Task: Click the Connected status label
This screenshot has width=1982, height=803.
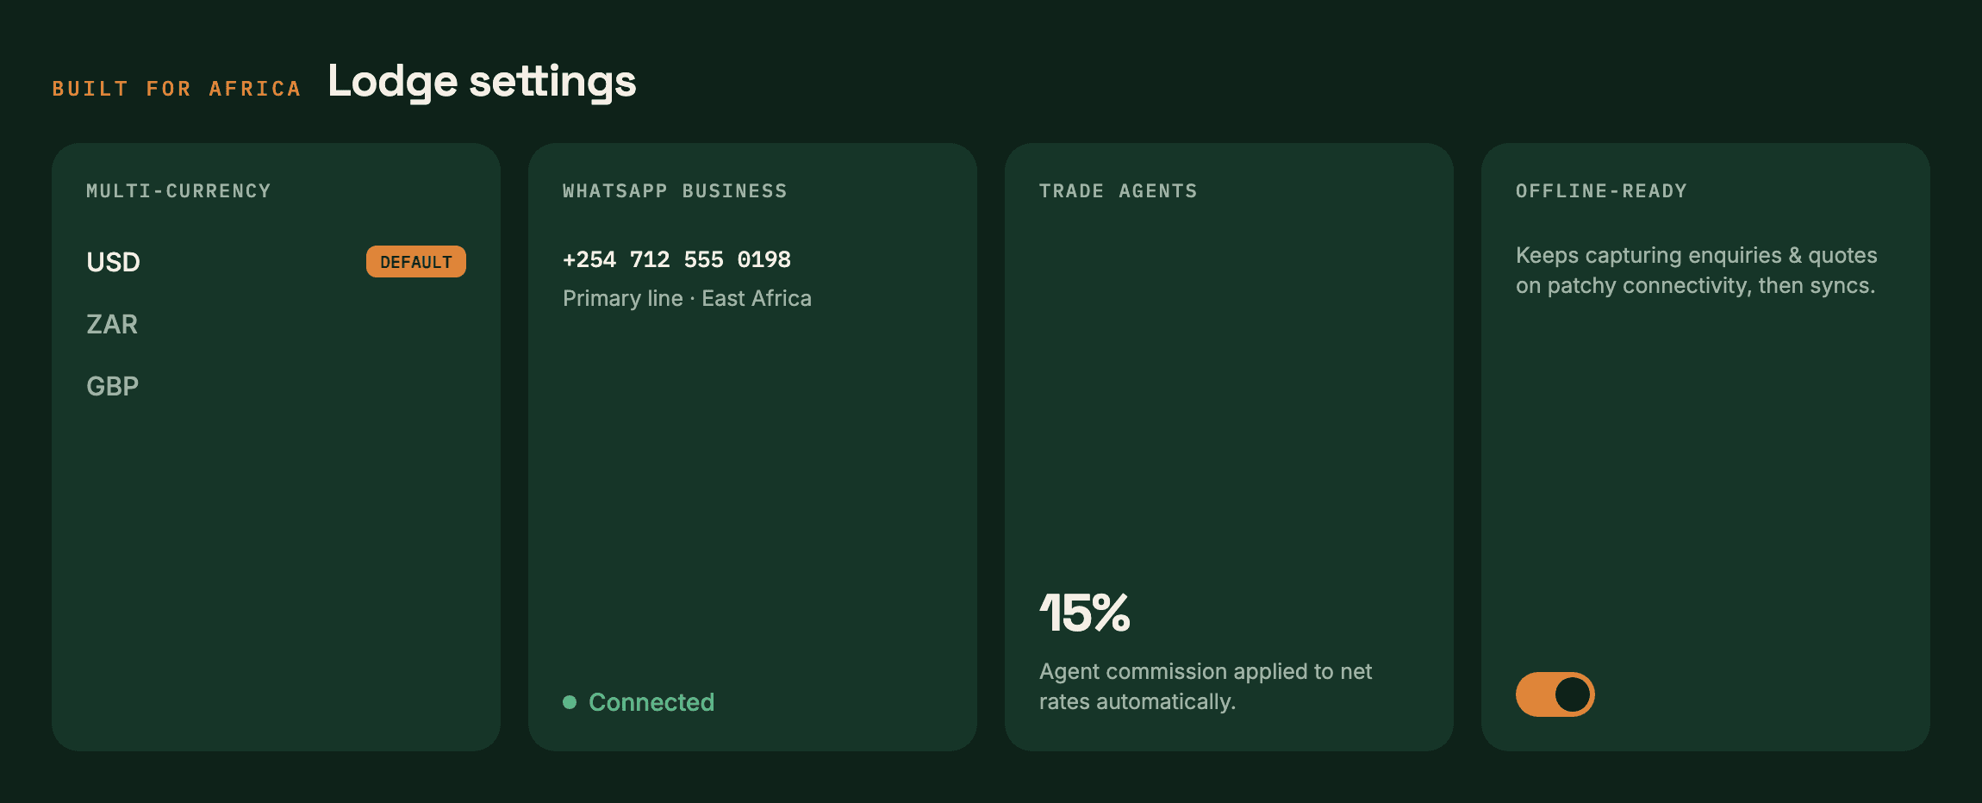Action: [651, 702]
